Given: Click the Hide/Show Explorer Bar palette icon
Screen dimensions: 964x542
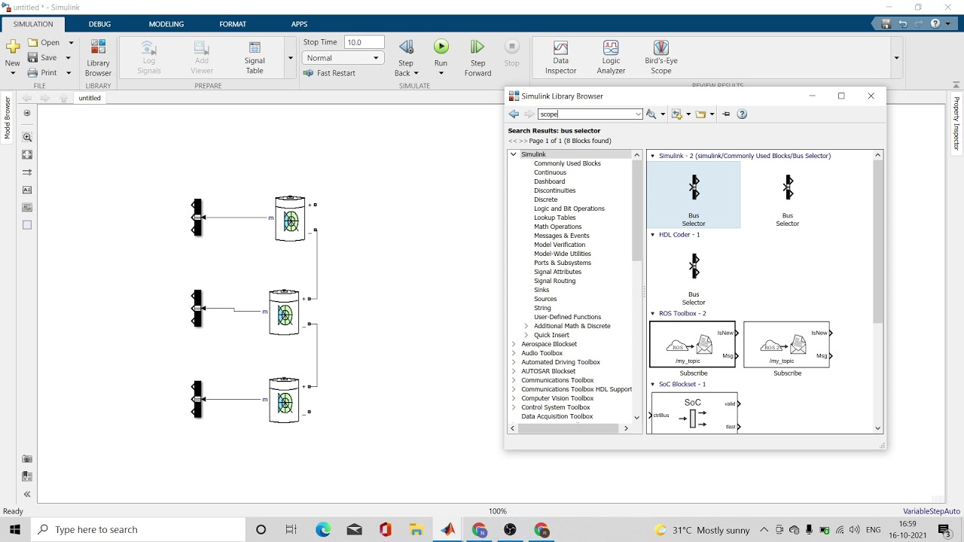Looking at the screenshot, I should (27, 113).
